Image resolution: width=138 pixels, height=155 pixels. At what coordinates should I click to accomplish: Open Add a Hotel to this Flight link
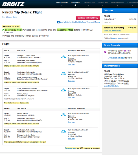click(x=80, y=22)
